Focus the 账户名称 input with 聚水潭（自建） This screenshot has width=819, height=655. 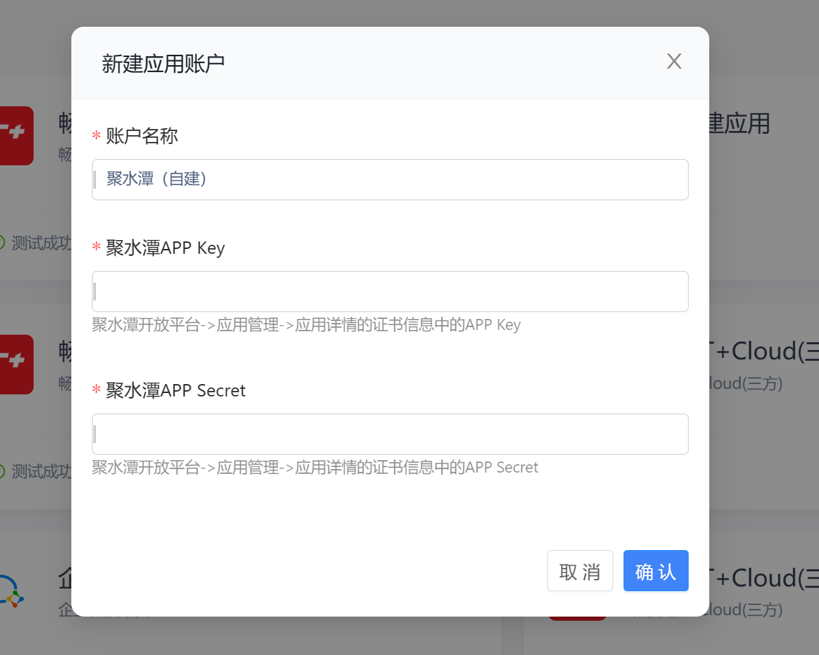(x=390, y=180)
